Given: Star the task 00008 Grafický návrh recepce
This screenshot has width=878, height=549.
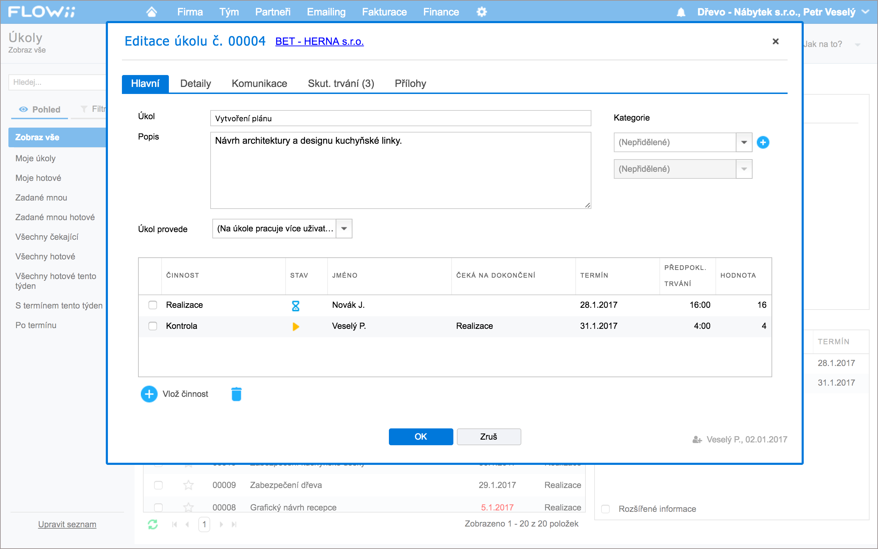Looking at the screenshot, I should (x=188, y=507).
